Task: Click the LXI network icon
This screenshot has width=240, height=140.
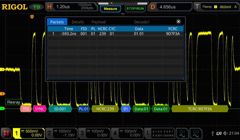Action: (219, 133)
